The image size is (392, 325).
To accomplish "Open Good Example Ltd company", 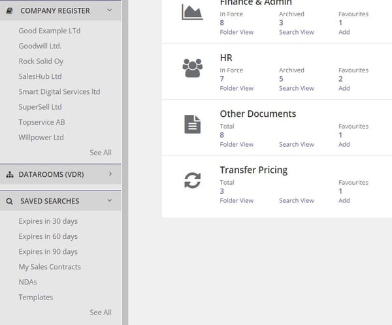I will (50, 31).
